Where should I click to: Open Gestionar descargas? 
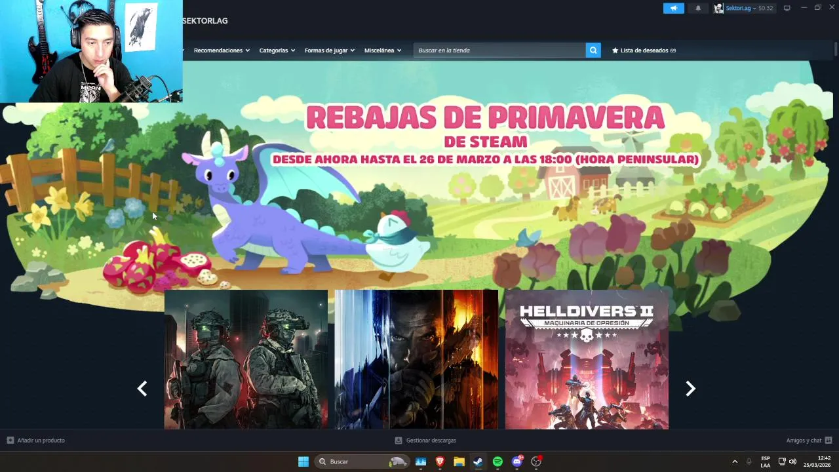431,441
